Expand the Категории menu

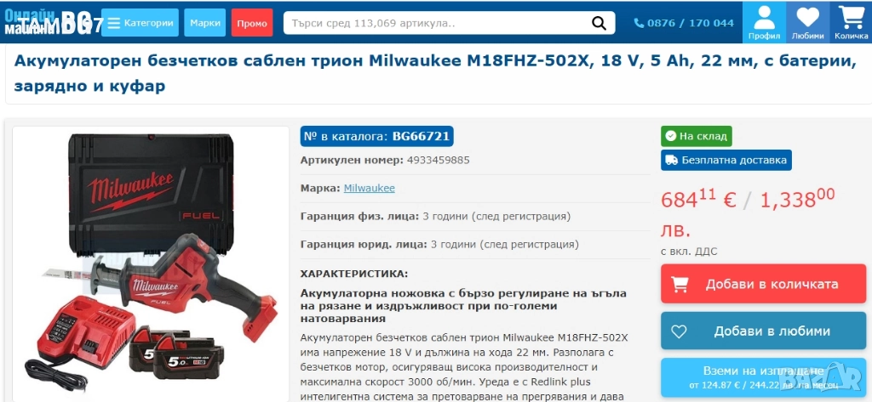pyautogui.click(x=141, y=23)
